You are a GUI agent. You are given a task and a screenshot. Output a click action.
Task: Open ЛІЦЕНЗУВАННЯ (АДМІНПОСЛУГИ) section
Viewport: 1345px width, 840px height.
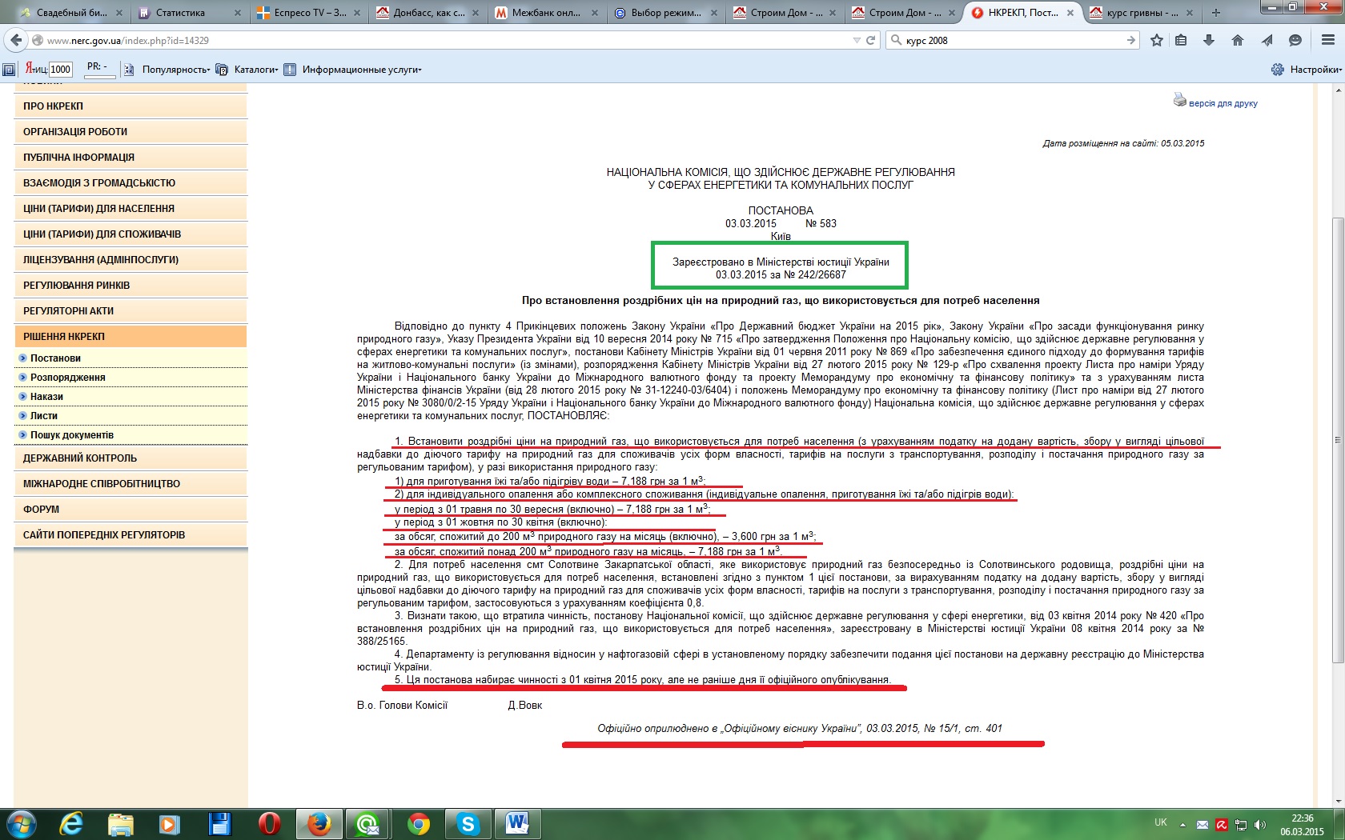click(x=130, y=259)
